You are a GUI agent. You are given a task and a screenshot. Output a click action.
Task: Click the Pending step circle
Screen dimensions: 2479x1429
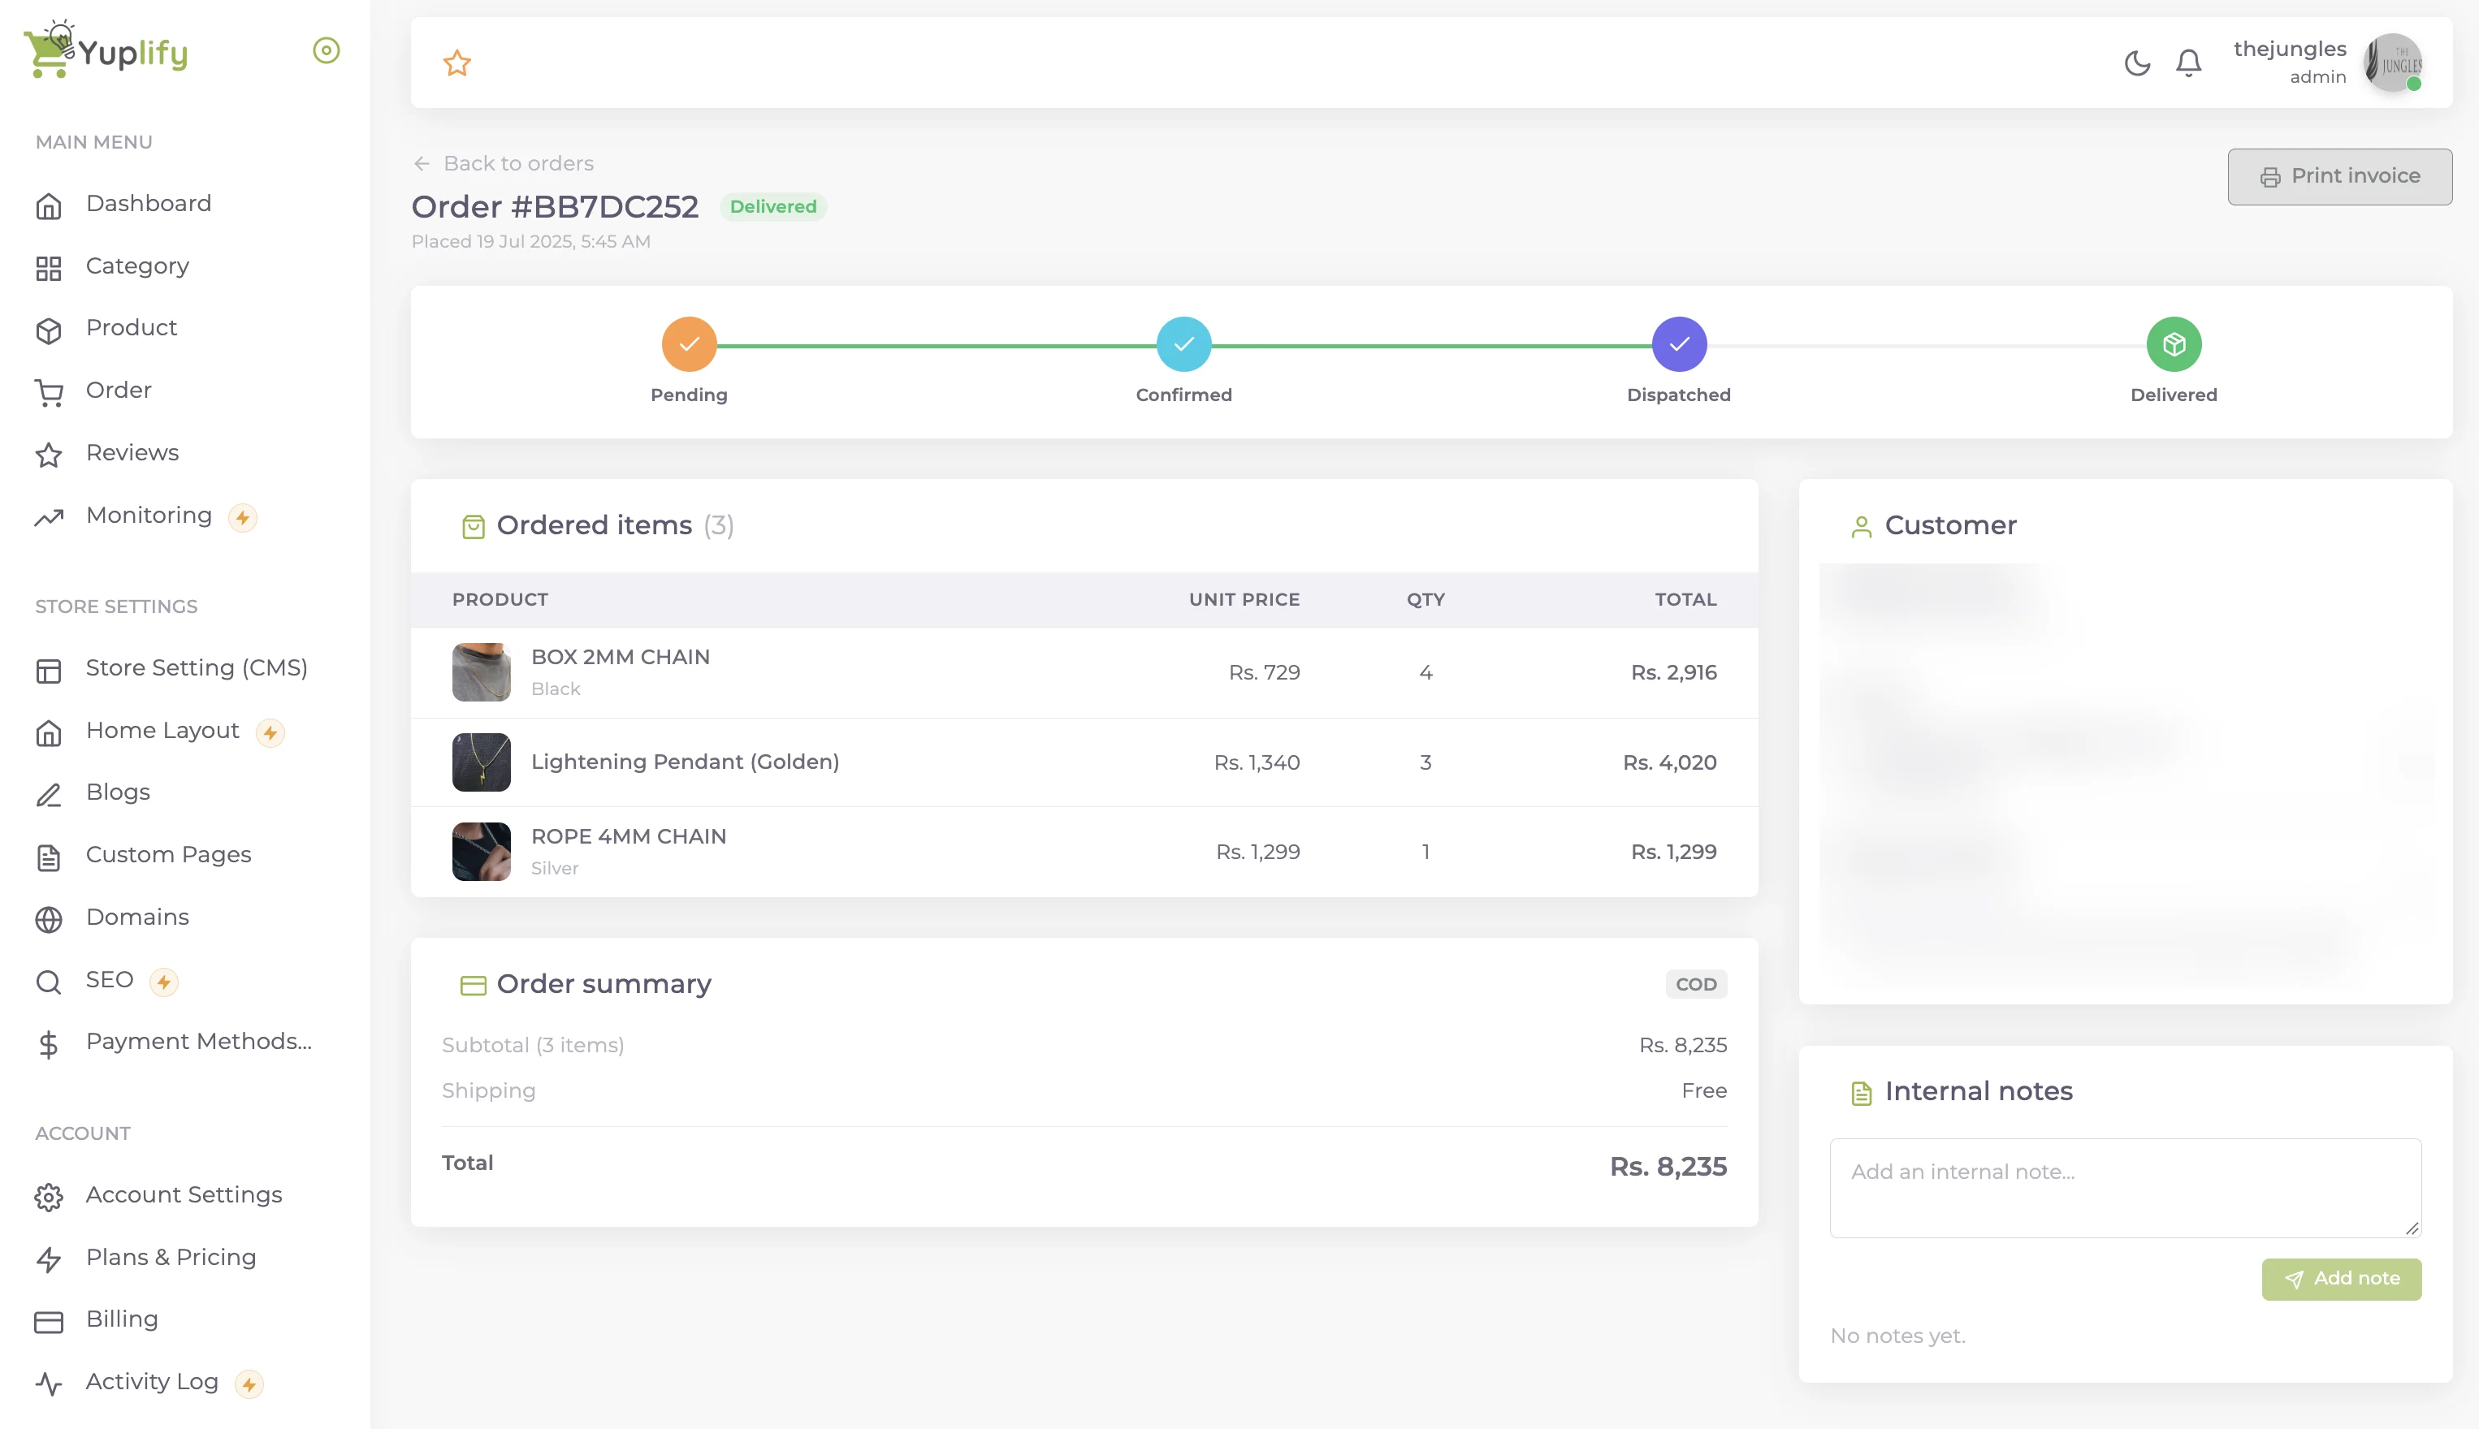pyautogui.click(x=690, y=344)
